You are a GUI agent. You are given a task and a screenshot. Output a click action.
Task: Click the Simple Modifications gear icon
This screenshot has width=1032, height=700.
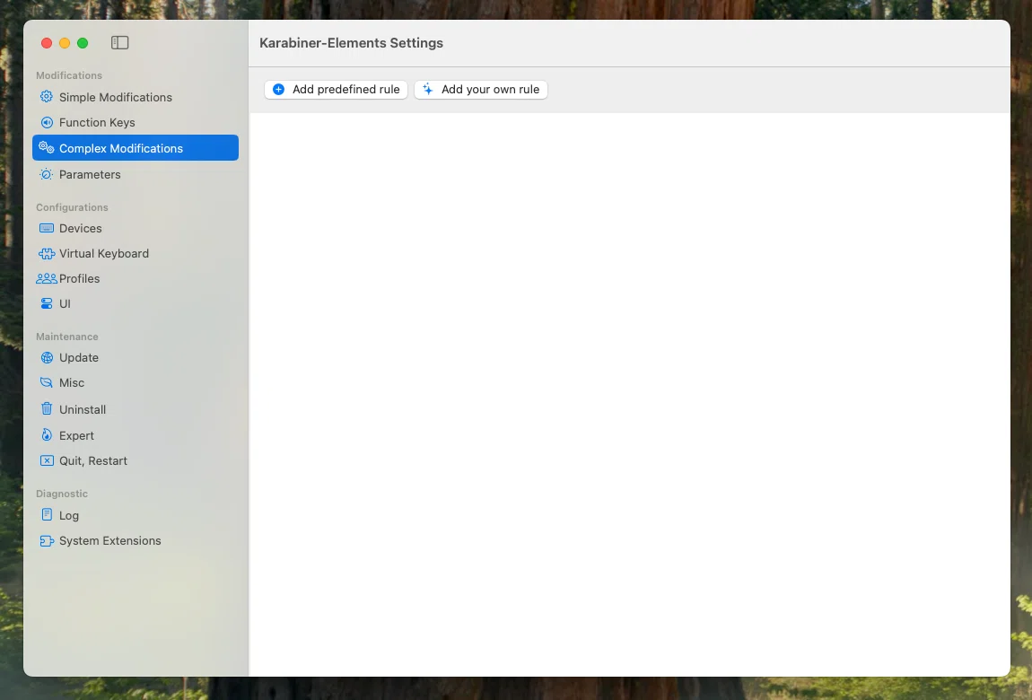point(46,97)
